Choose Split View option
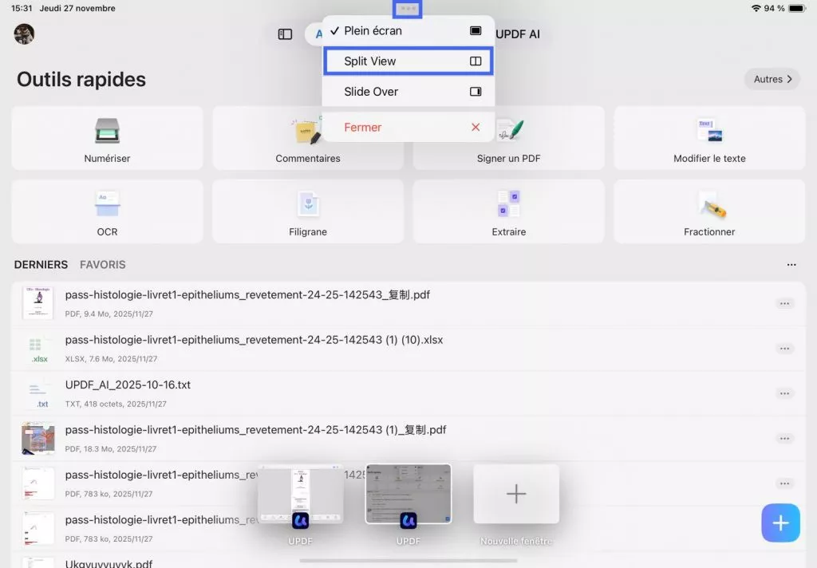The image size is (817, 568). [408, 61]
